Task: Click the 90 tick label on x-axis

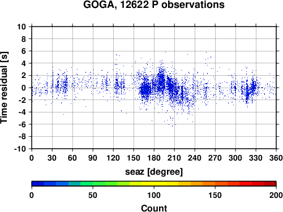Action: coord(93,158)
